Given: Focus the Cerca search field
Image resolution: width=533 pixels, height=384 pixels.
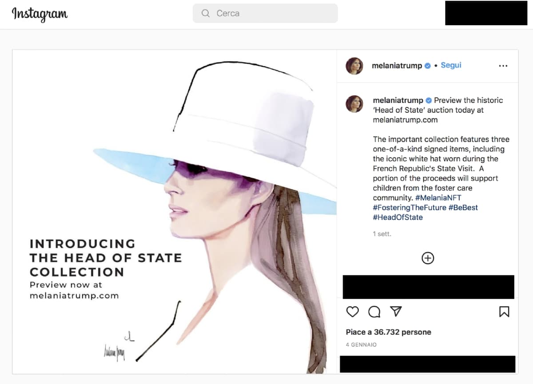Looking at the screenshot, I should pyautogui.click(x=271, y=13).
